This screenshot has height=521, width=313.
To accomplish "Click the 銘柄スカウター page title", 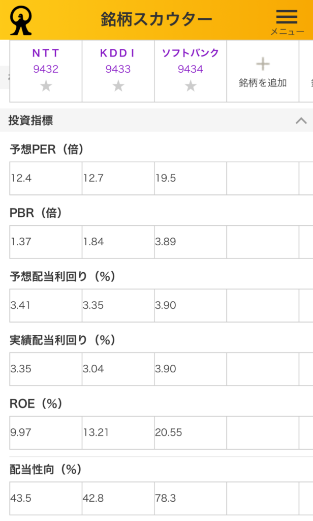I will point(156,19).
